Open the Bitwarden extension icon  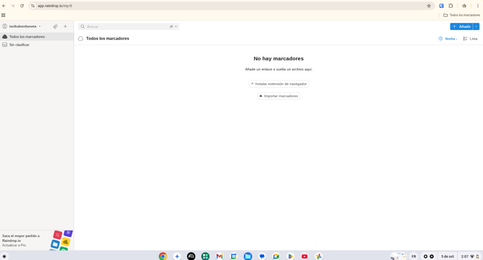coord(441,6)
